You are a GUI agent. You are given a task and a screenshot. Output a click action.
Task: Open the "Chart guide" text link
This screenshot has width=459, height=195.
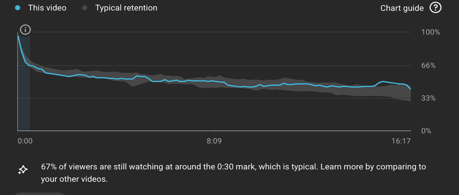coord(402,8)
